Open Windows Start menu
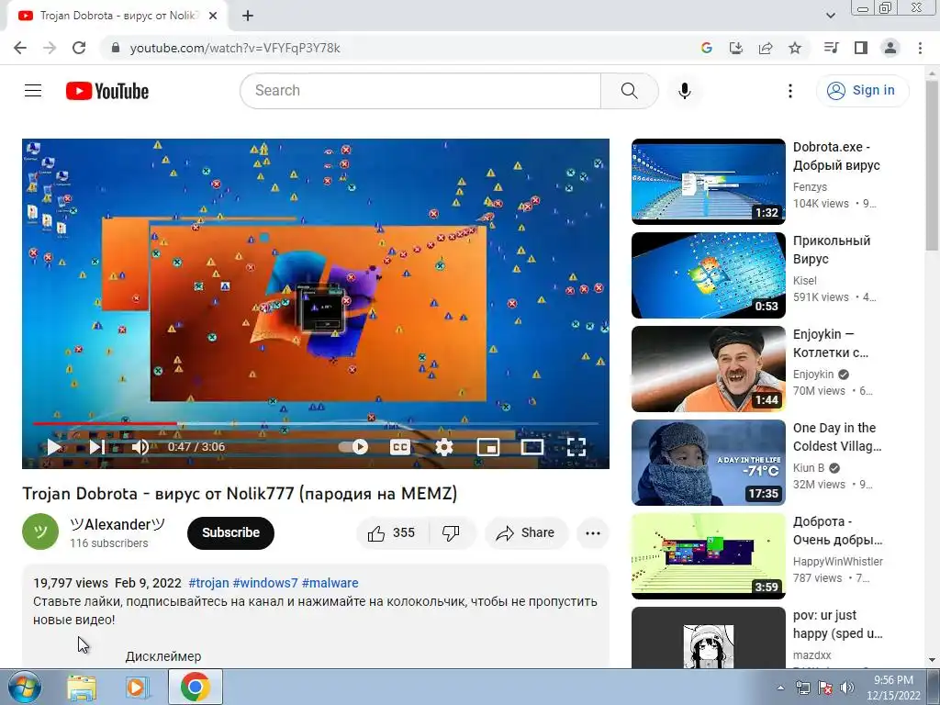 point(24,687)
